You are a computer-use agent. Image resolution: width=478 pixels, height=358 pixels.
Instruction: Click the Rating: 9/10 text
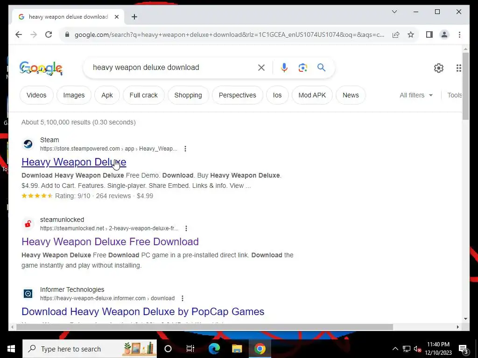72,196
